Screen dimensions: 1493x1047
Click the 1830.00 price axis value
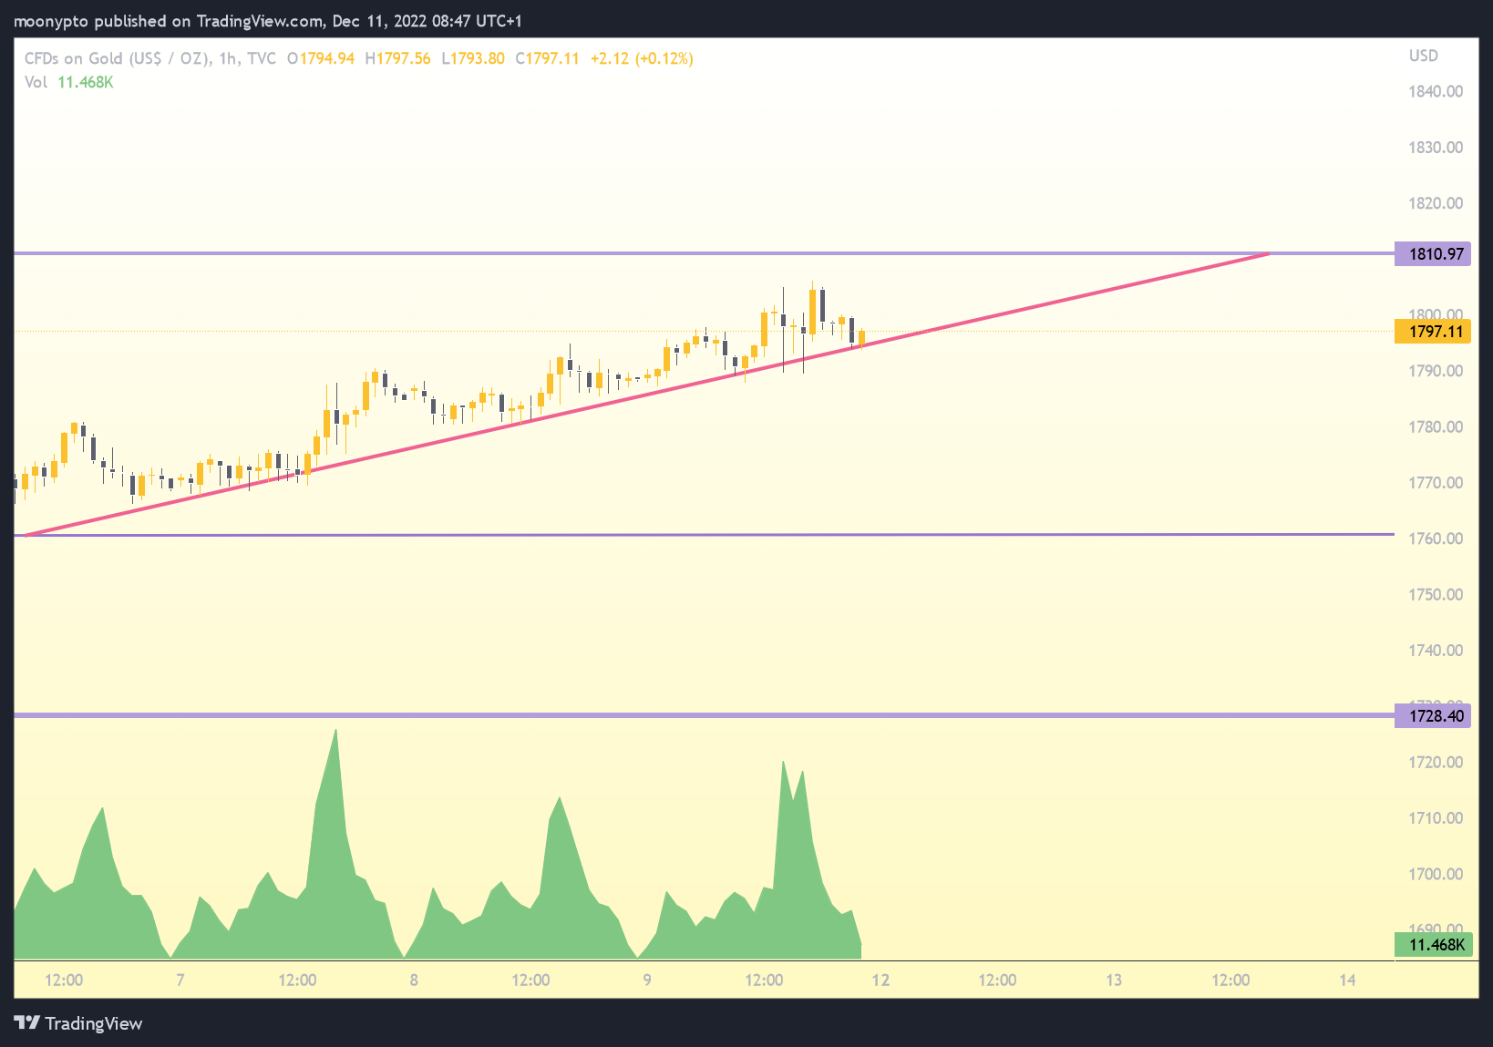tap(1436, 148)
